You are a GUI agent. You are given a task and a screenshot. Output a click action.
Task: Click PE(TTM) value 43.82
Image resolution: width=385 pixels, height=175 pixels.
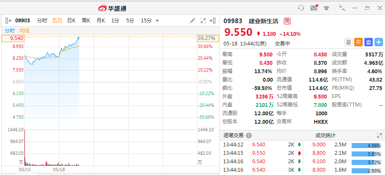[376, 80]
